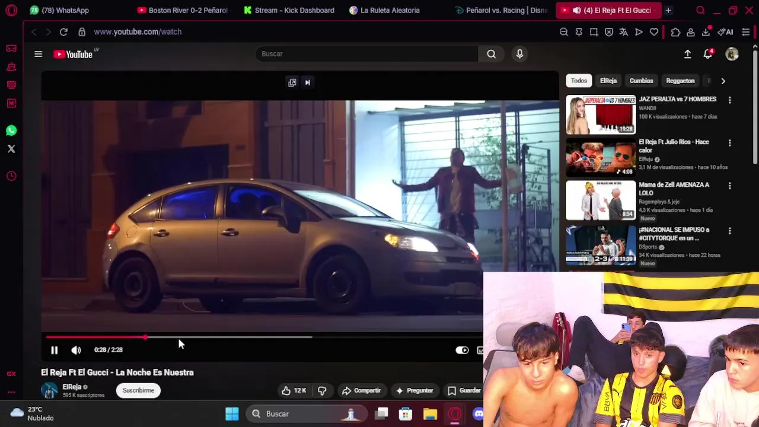Search by voice with microphone icon
Image resolution: width=759 pixels, height=427 pixels.
[x=519, y=54]
